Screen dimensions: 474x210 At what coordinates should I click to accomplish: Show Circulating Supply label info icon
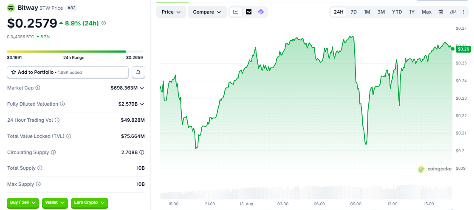53,152
